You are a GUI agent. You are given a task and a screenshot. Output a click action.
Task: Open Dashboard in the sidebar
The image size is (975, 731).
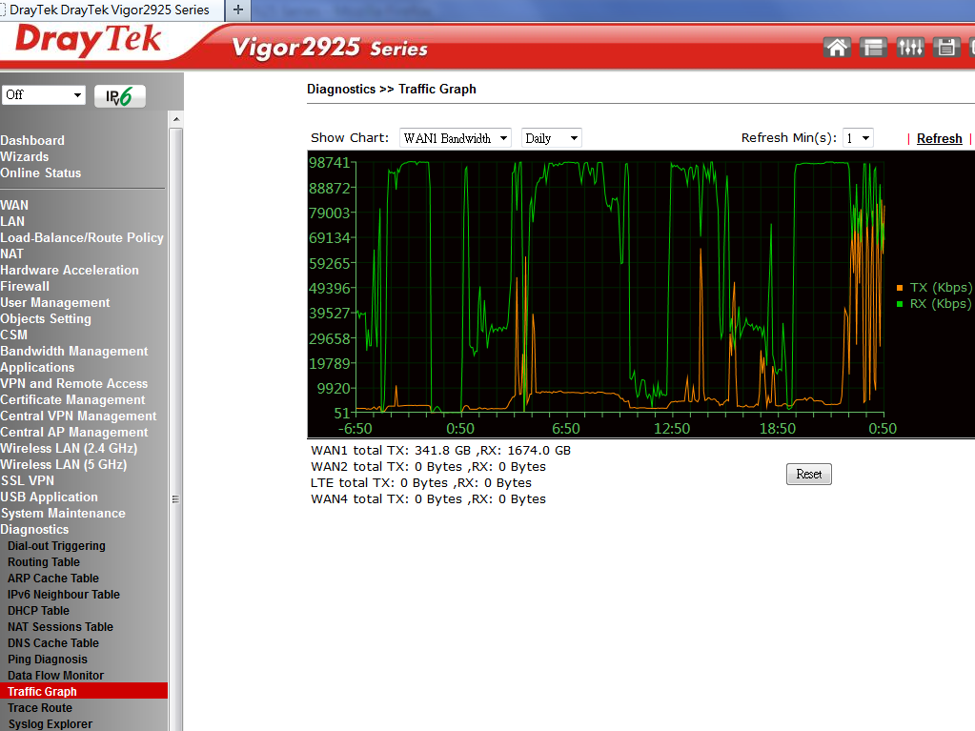point(32,140)
